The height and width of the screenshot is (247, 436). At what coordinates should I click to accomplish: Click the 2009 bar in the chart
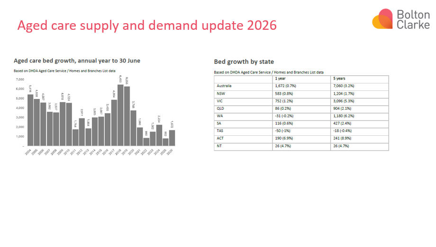click(63, 124)
